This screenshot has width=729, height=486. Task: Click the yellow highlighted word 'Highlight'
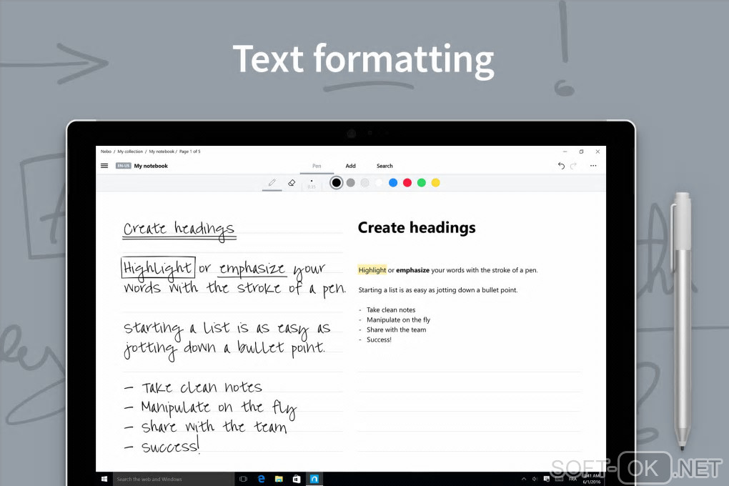pyautogui.click(x=372, y=270)
